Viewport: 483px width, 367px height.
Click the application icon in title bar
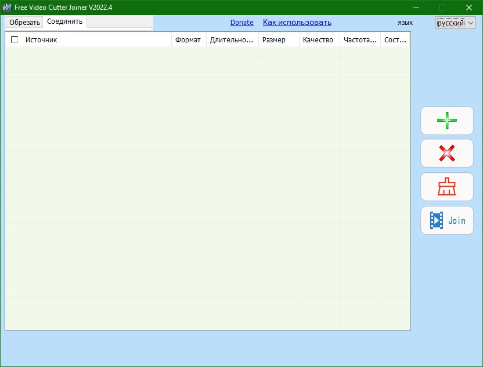click(7, 7)
